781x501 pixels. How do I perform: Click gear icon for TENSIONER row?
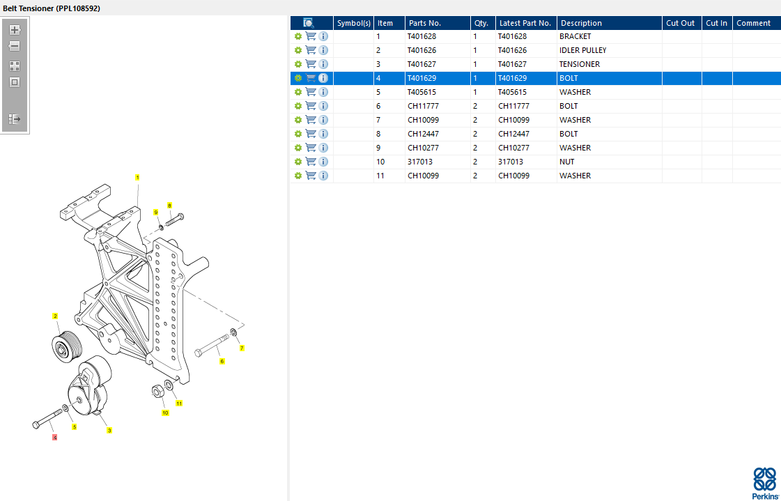[x=298, y=64]
